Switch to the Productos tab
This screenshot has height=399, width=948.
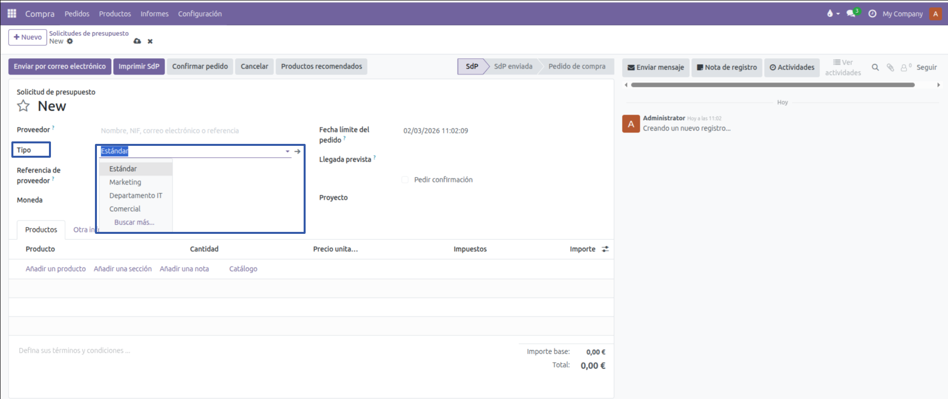[41, 229]
